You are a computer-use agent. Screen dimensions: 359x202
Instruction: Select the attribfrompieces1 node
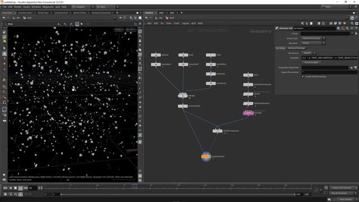click(x=217, y=131)
